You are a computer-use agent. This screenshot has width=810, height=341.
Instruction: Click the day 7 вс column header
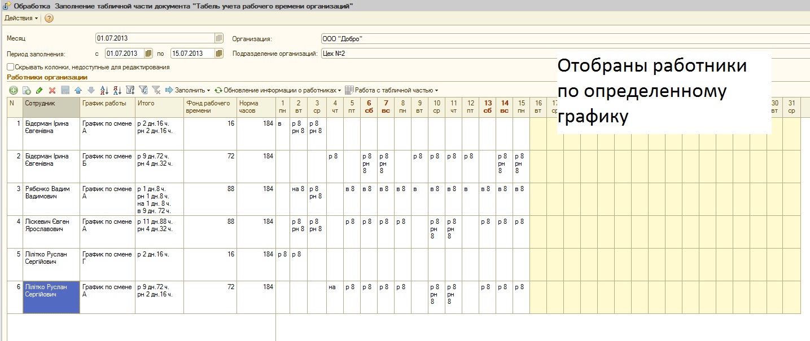(386, 107)
